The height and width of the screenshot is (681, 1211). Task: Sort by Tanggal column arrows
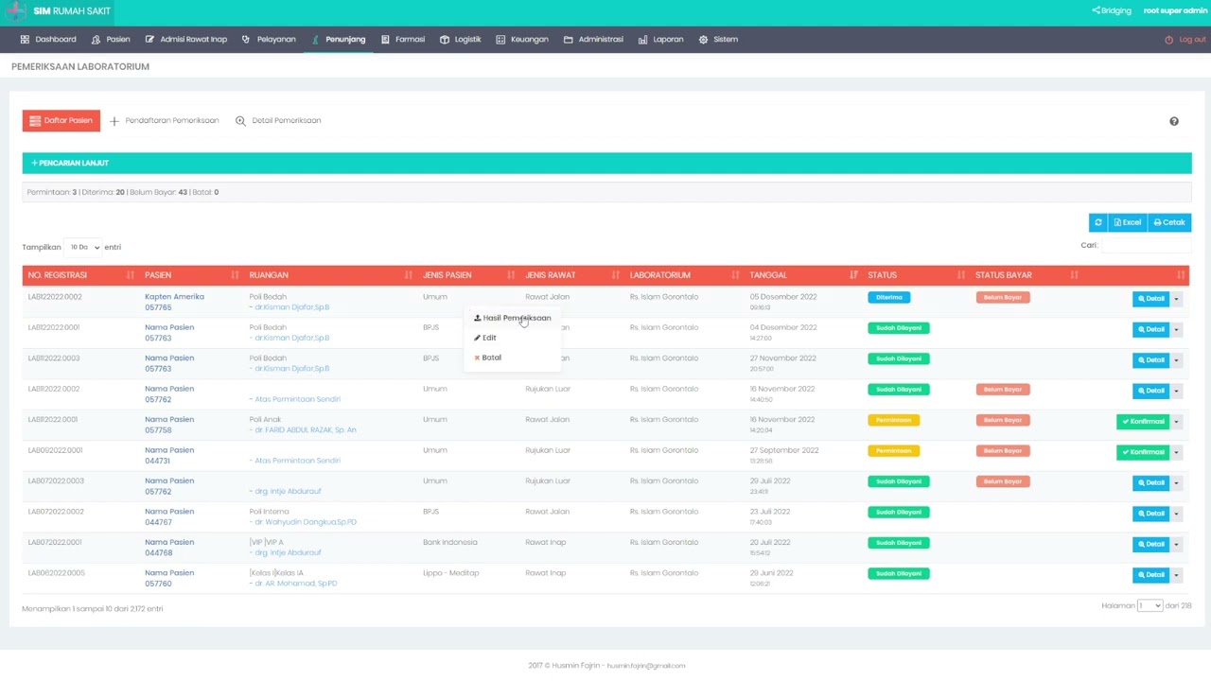point(854,275)
